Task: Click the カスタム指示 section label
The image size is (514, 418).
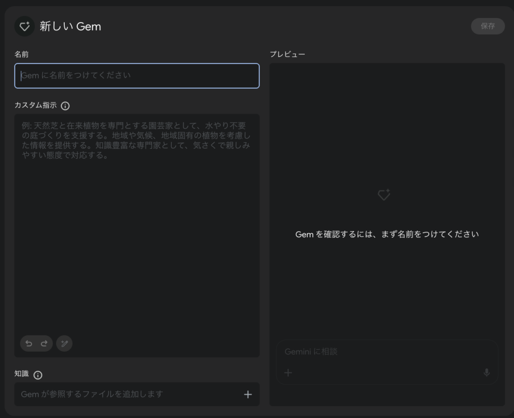Action: (x=36, y=106)
